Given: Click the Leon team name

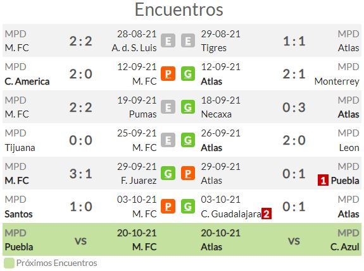Looking at the screenshot, I should [x=349, y=148].
